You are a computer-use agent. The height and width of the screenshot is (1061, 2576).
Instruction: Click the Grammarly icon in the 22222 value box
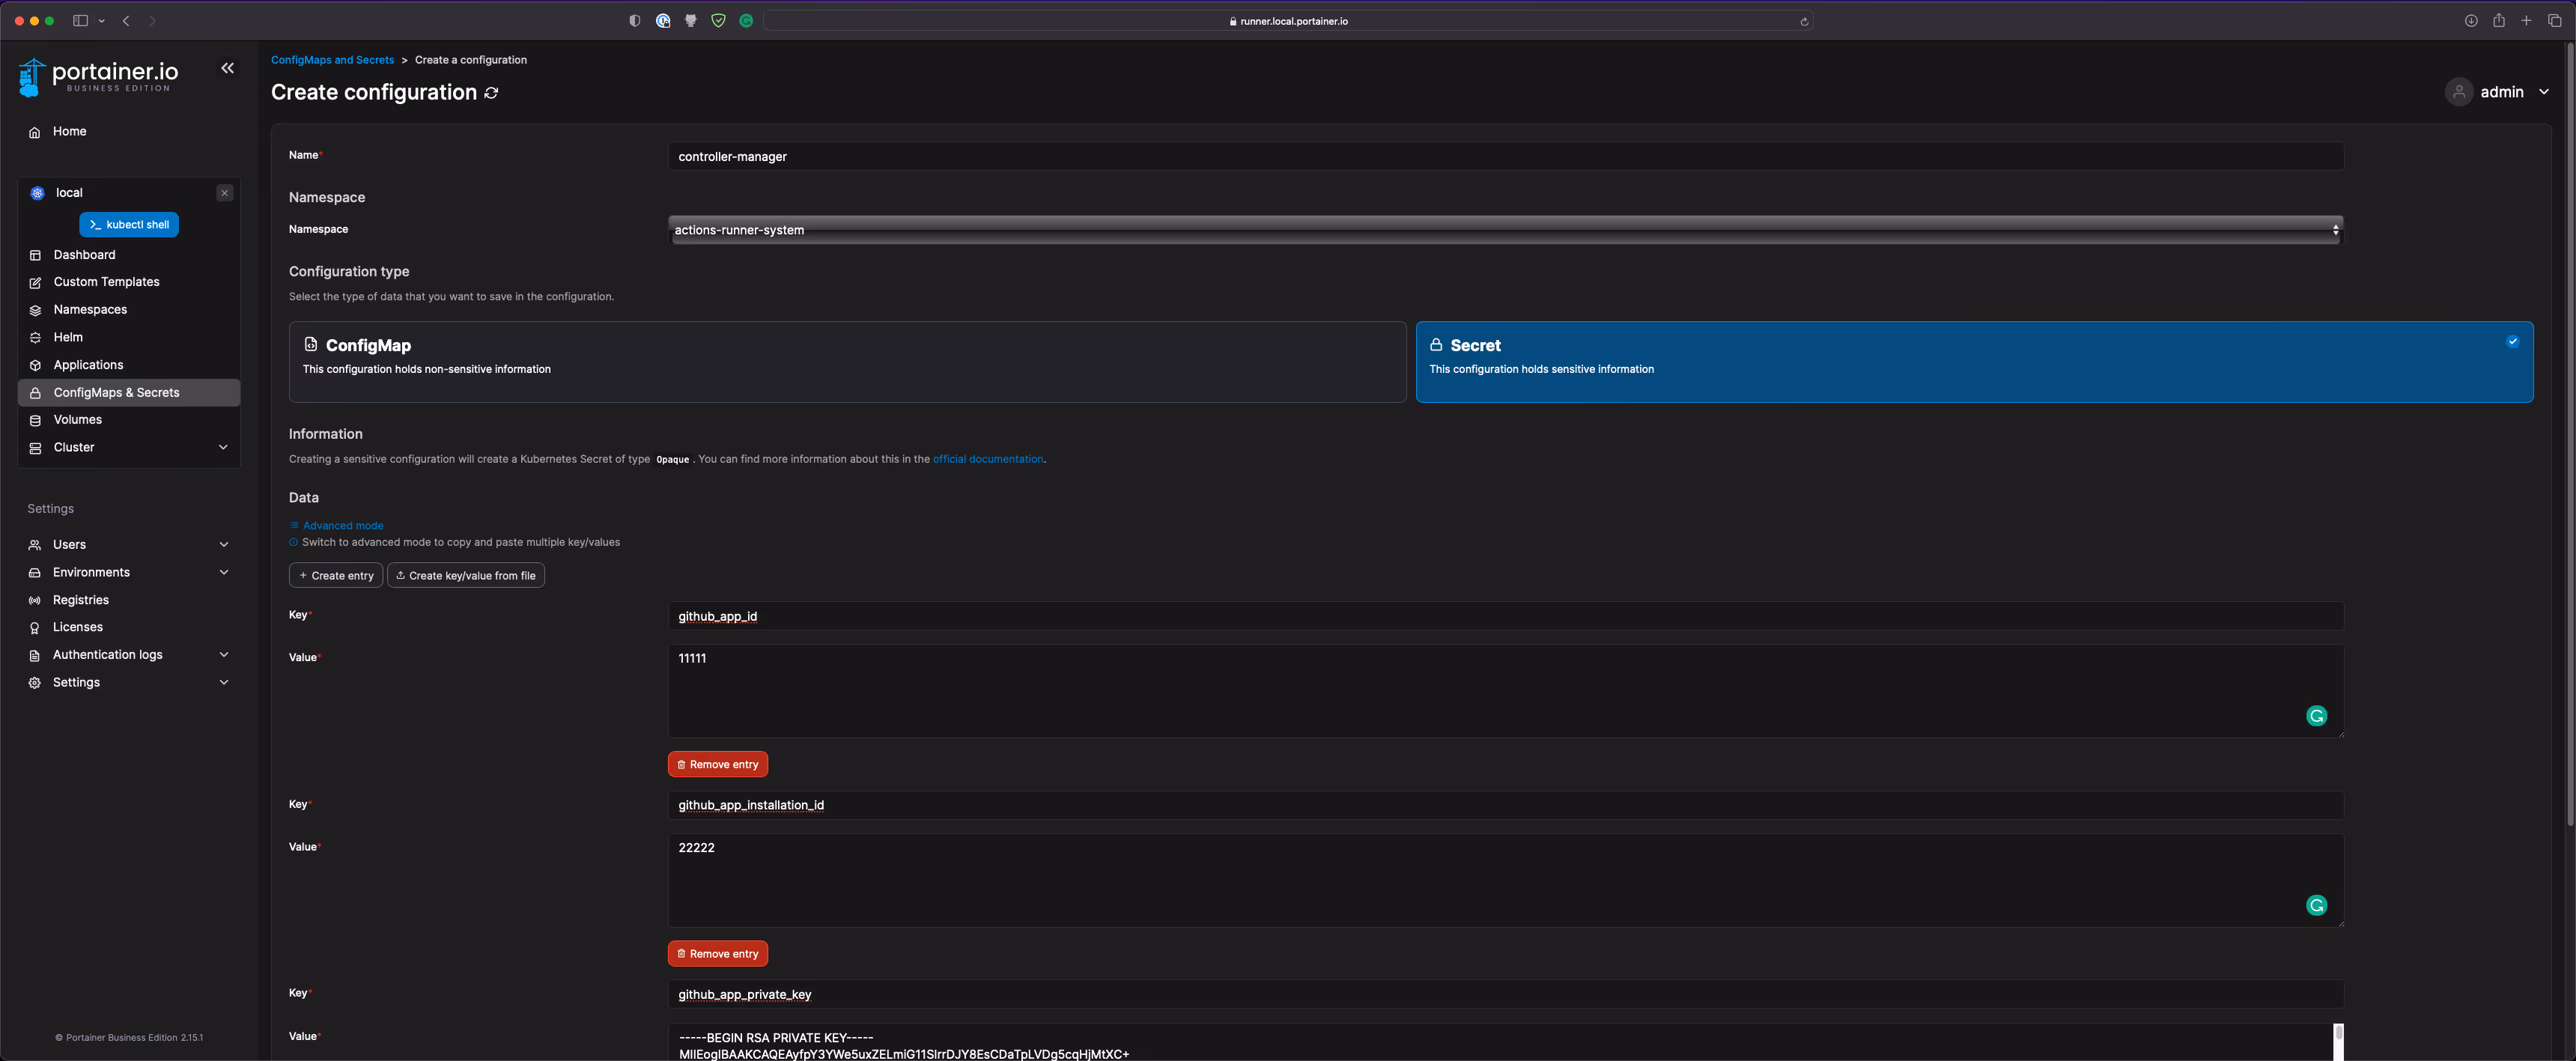coord(2316,905)
